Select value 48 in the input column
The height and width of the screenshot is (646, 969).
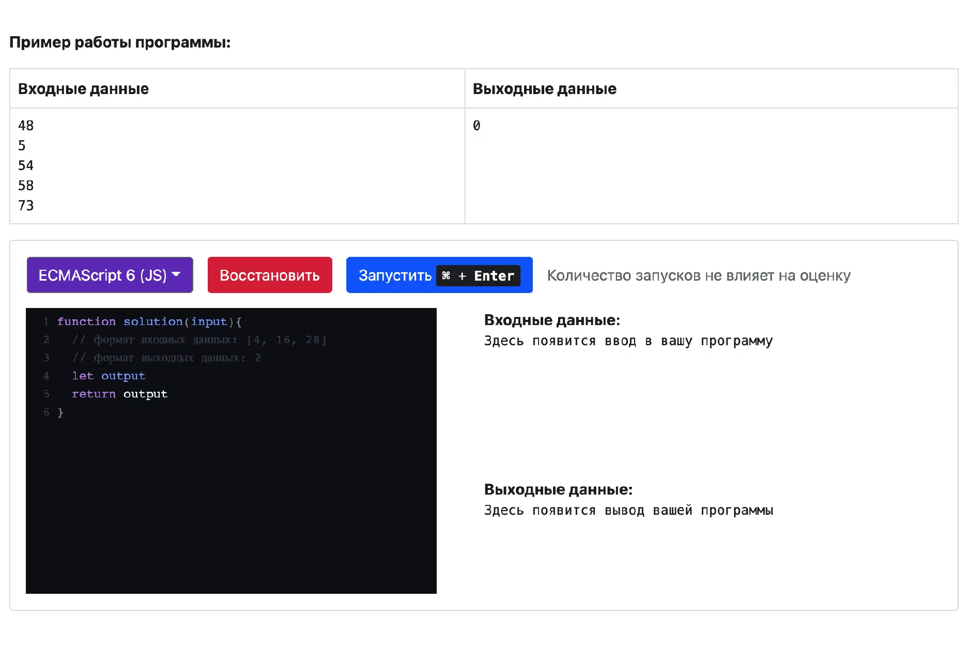[25, 125]
